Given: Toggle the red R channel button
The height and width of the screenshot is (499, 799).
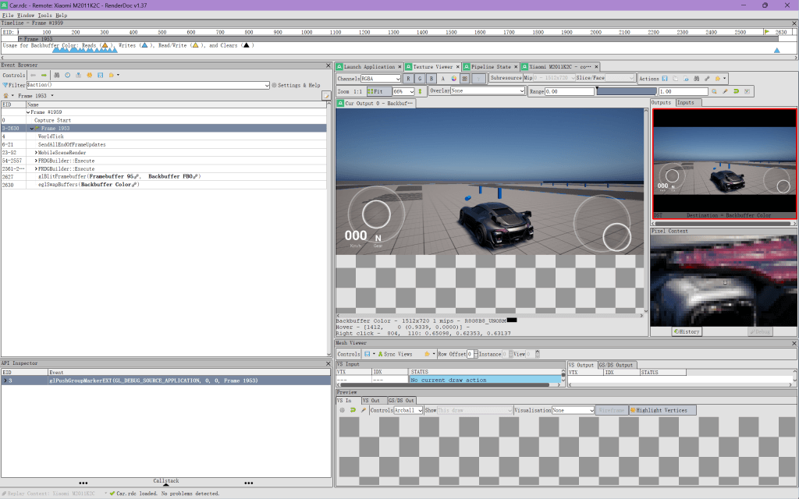Looking at the screenshot, I should point(409,79).
